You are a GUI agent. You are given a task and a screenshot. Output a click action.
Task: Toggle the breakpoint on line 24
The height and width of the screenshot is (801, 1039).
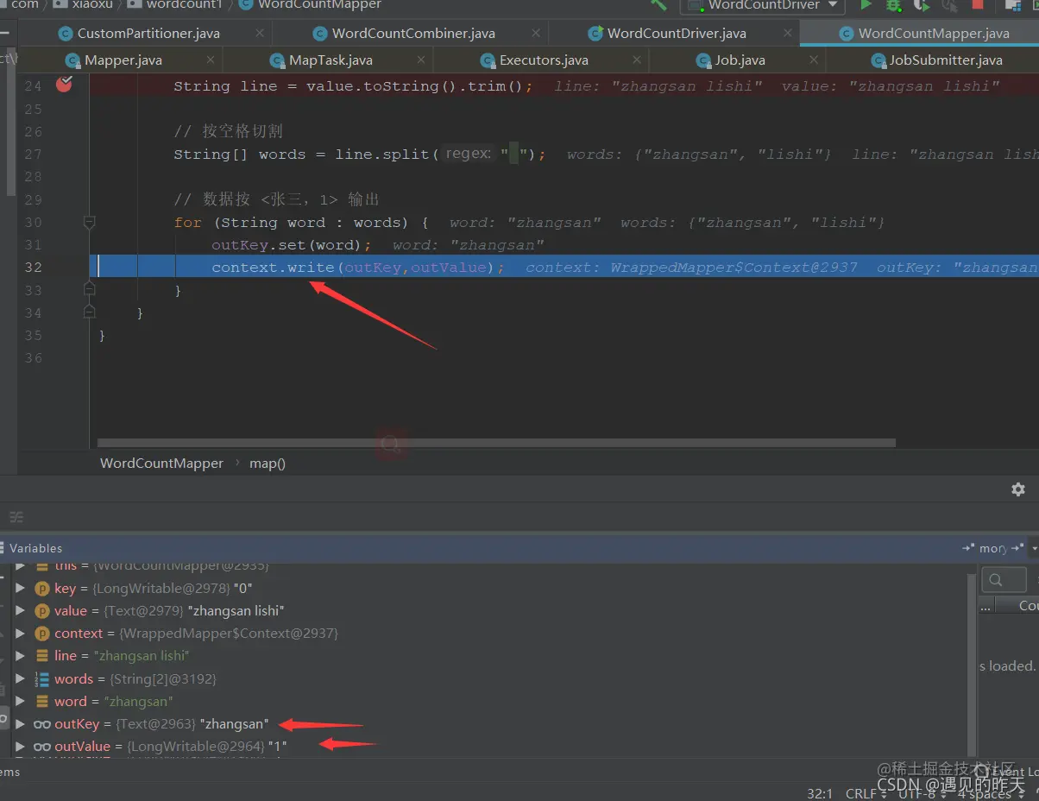(x=63, y=85)
